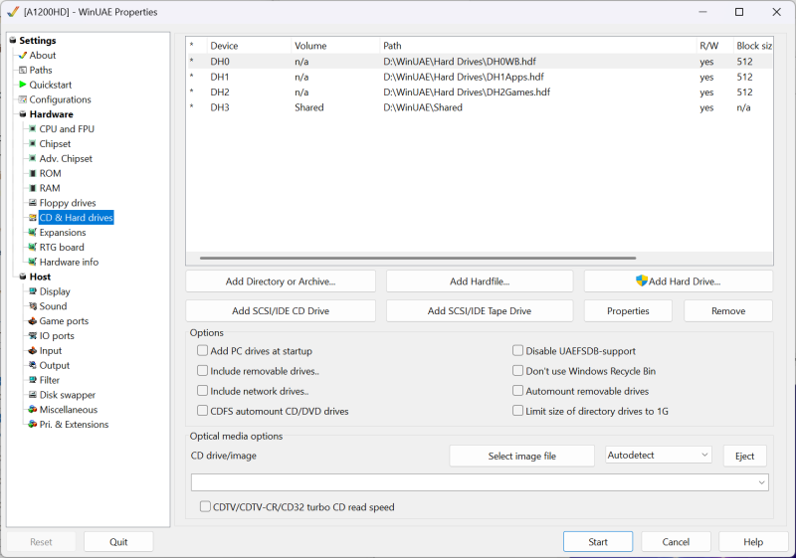Click the Filter monitor icon
The width and height of the screenshot is (796, 558).
click(33, 379)
